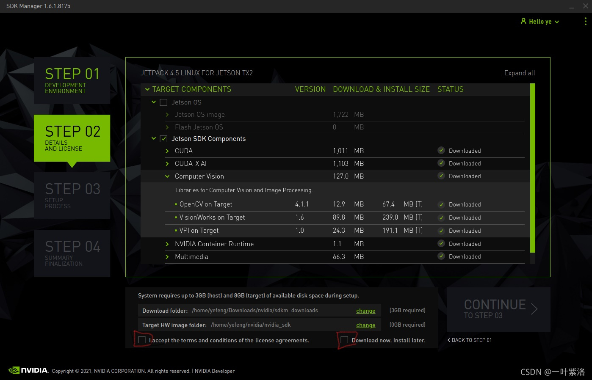Select Step 04 Summary Finalization
592x380 pixels.
coord(72,253)
